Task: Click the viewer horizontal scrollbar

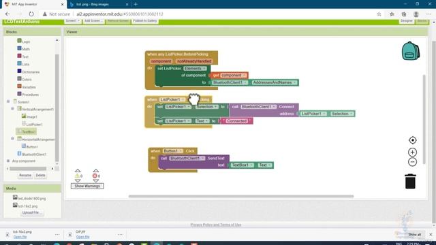Action: (x=241, y=196)
